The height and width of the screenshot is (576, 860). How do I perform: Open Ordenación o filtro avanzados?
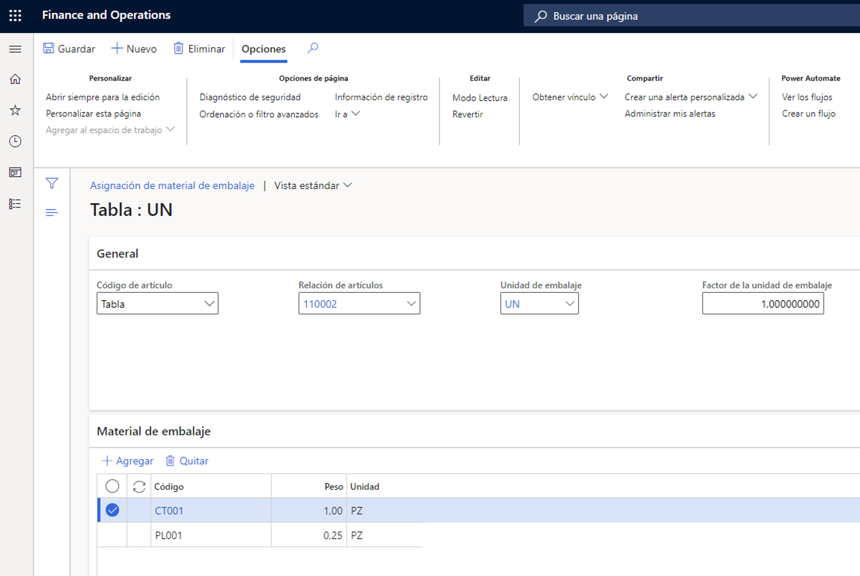click(259, 114)
